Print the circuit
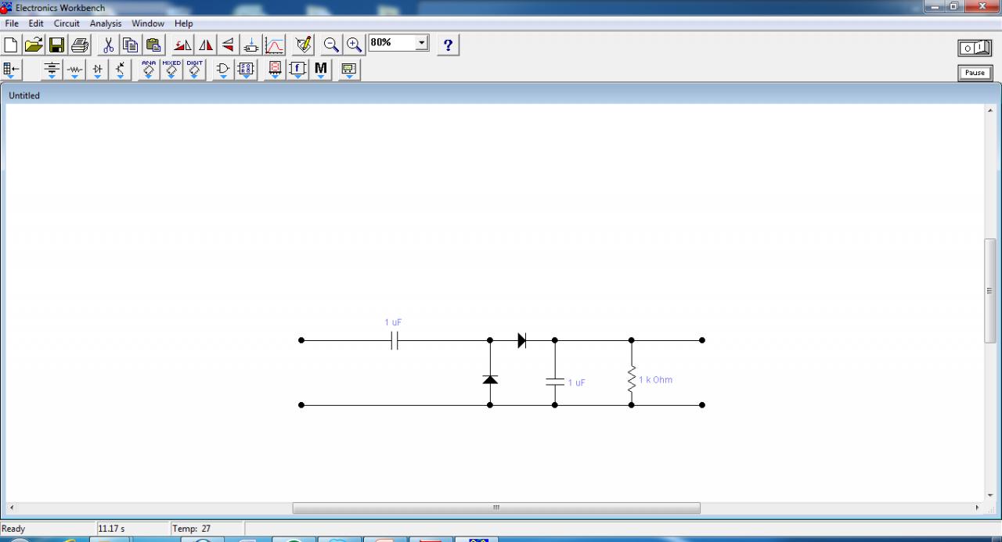Image resolution: width=1002 pixels, height=542 pixels. tap(80, 45)
